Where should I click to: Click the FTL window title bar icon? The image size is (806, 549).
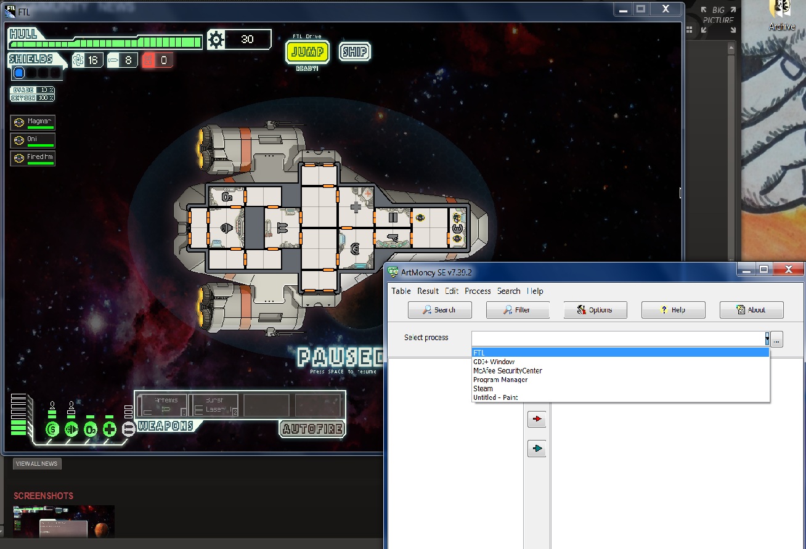click(x=10, y=11)
